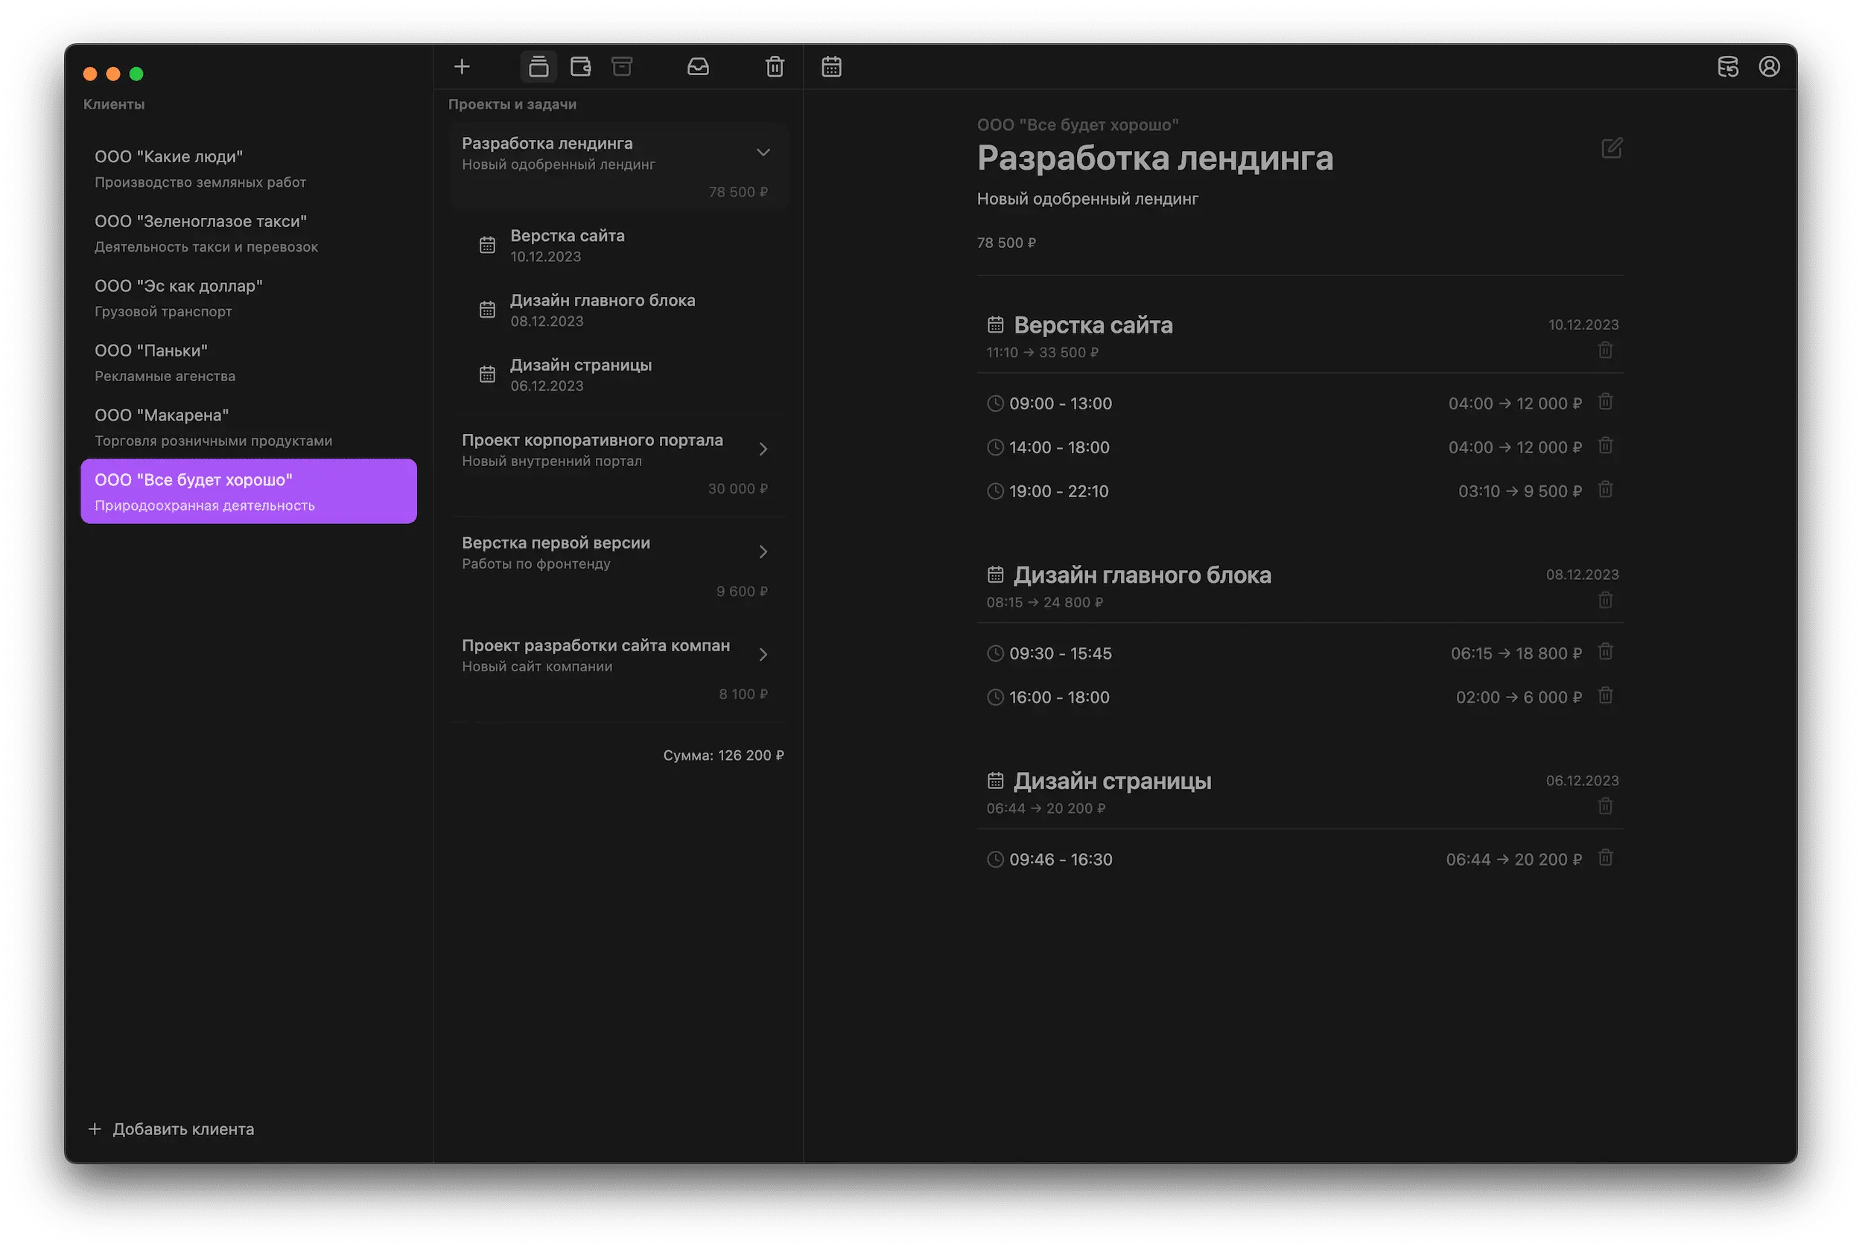Viewport: 1862px width, 1249px height.
Task: Select the client ООО "Паньки"
Action: (x=248, y=362)
